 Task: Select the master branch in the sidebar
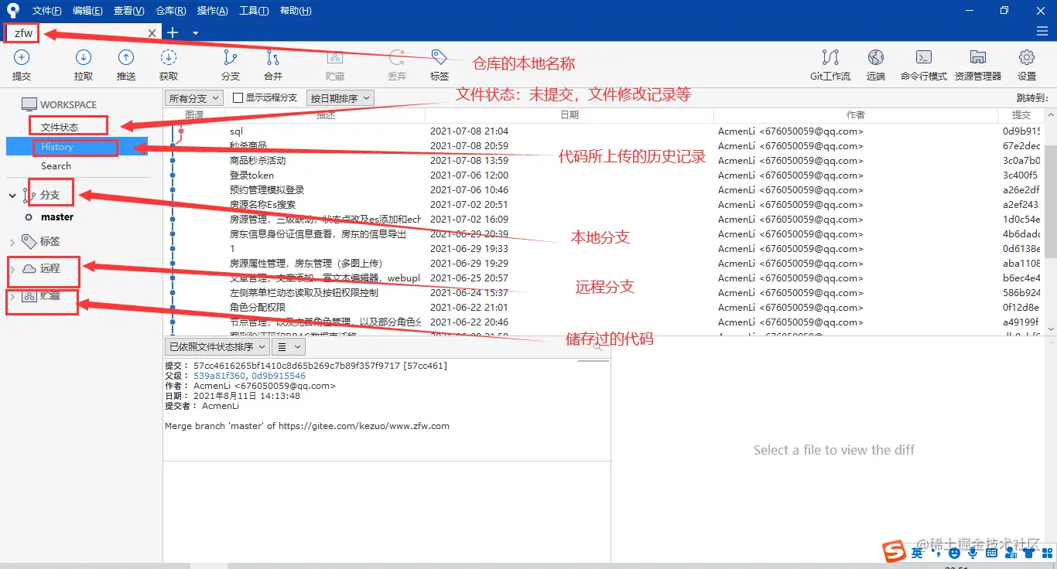[x=57, y=217]
